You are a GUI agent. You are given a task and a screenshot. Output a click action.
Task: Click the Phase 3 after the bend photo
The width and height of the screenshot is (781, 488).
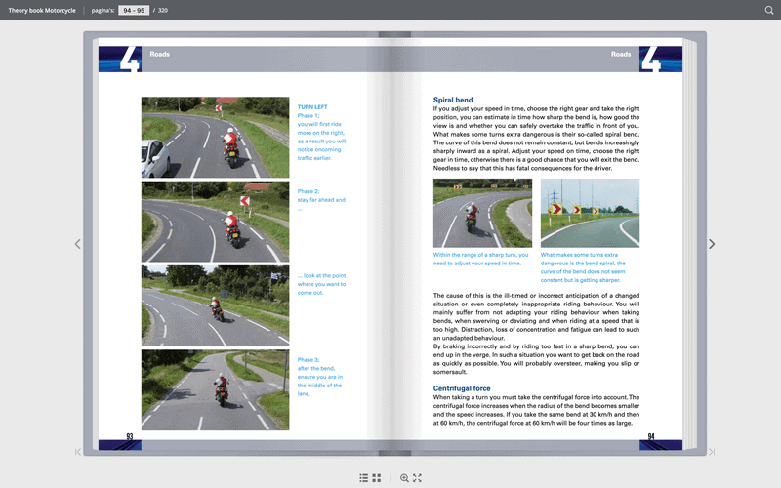[215, 389]
